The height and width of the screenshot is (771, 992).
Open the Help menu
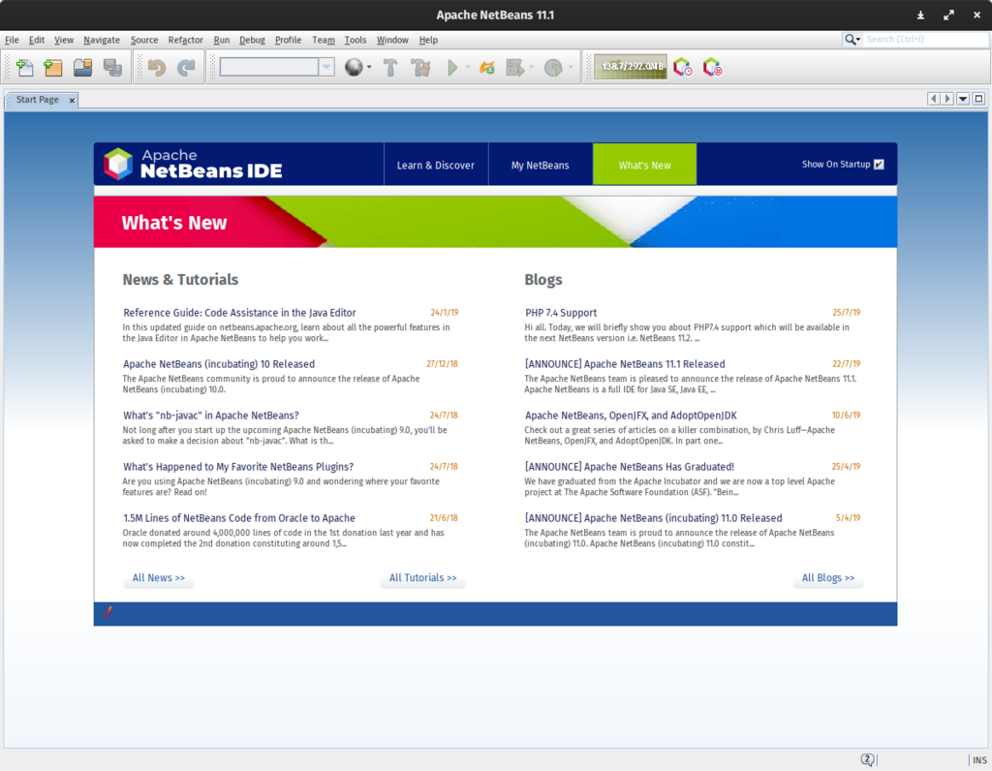(428, 40)
